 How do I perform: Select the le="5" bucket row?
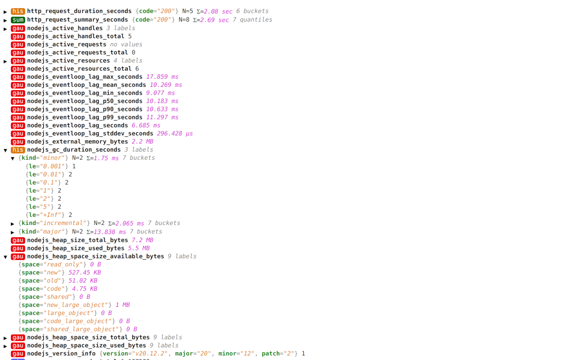coord(43,207)
